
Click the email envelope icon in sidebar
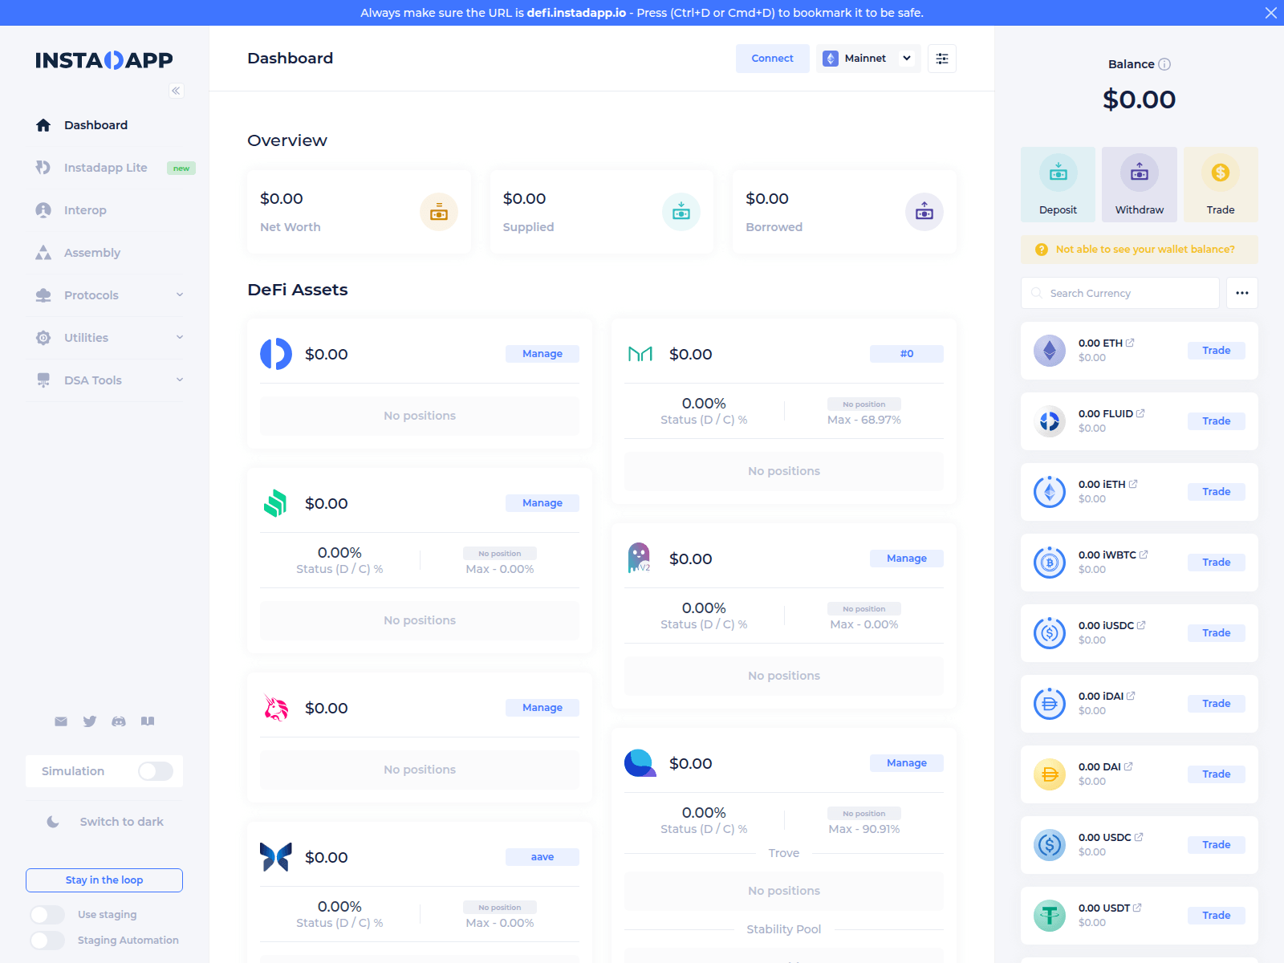(x=61, y=721)
